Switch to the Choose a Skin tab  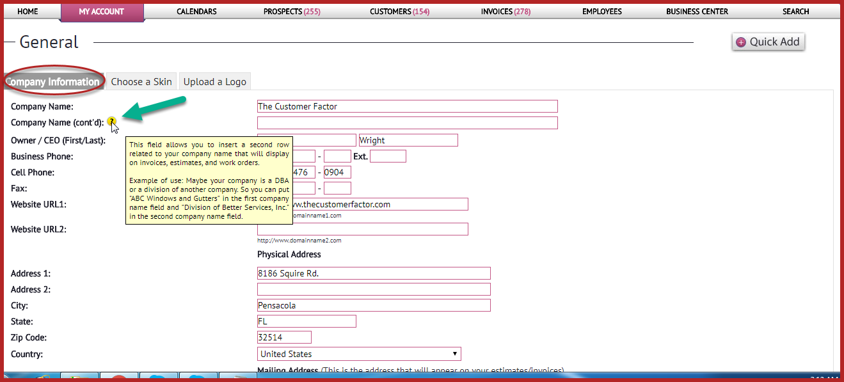coord(141,81)
